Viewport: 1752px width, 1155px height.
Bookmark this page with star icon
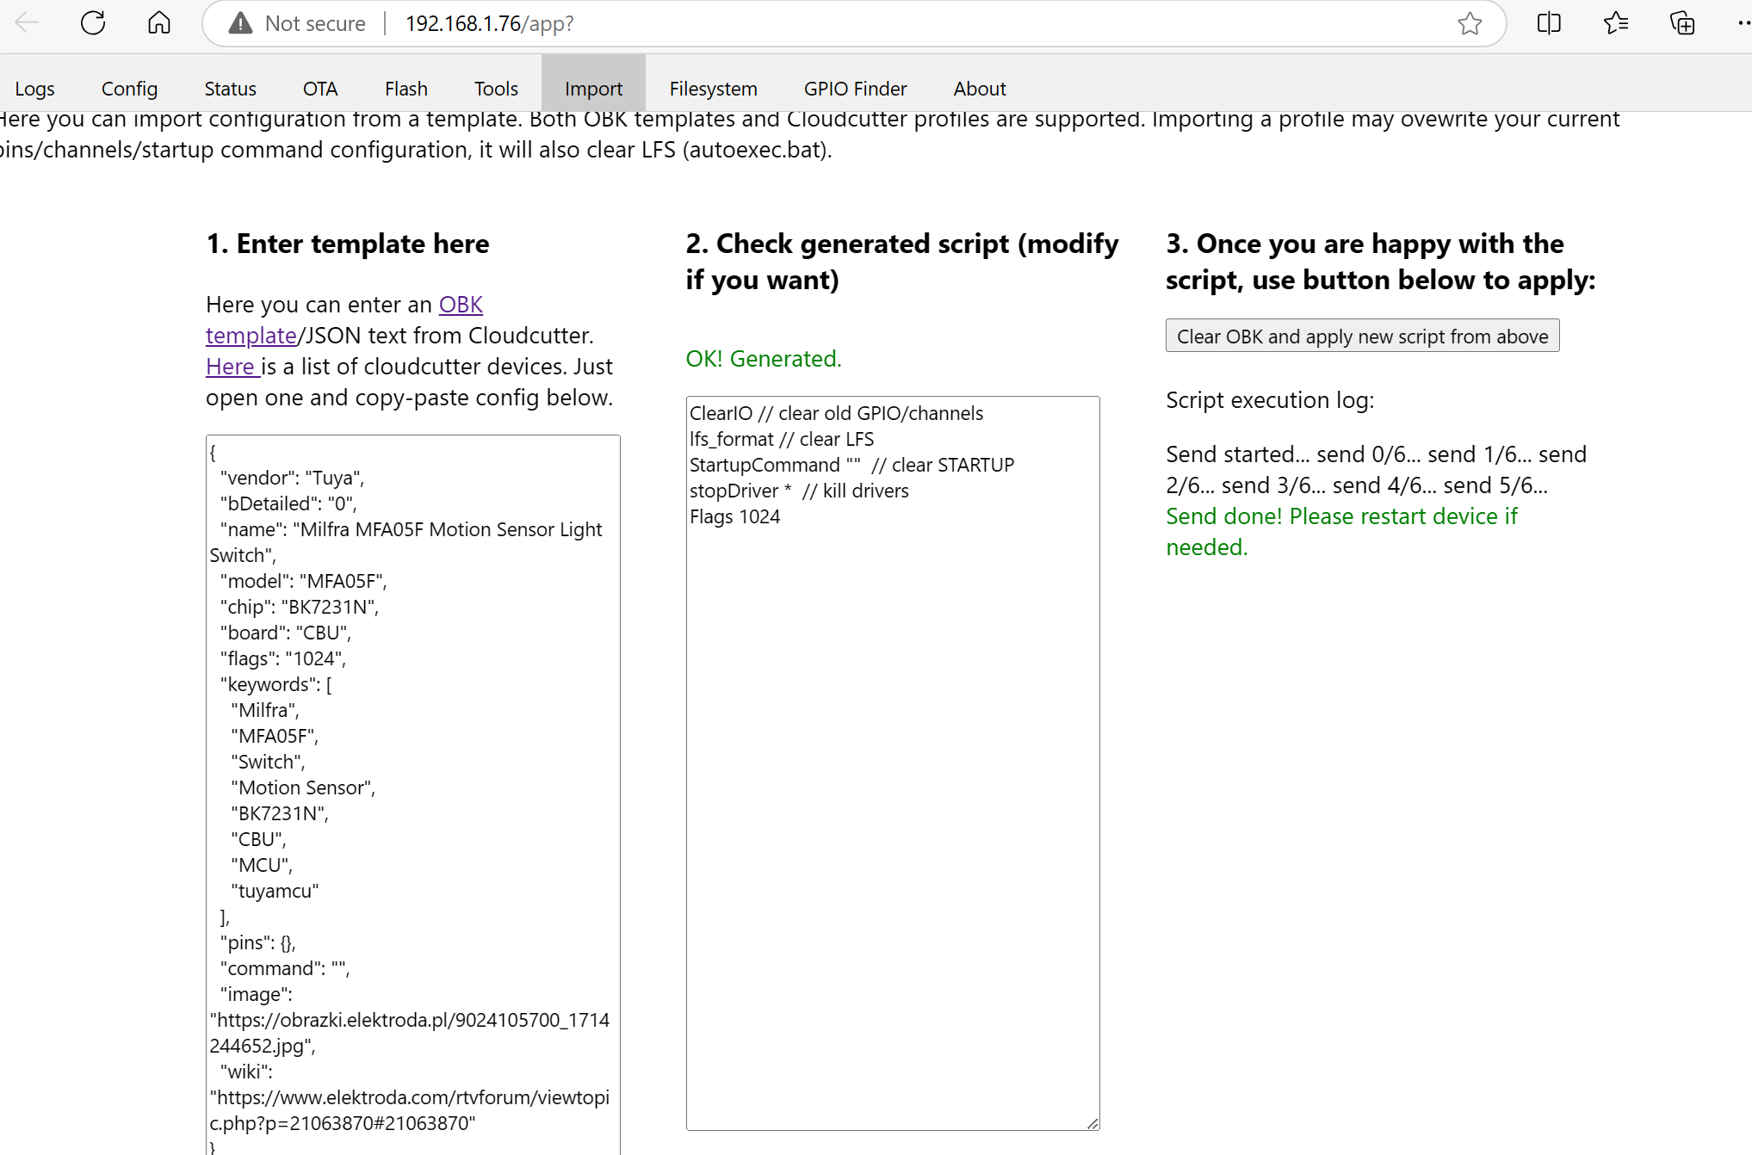pos(1470,23)
